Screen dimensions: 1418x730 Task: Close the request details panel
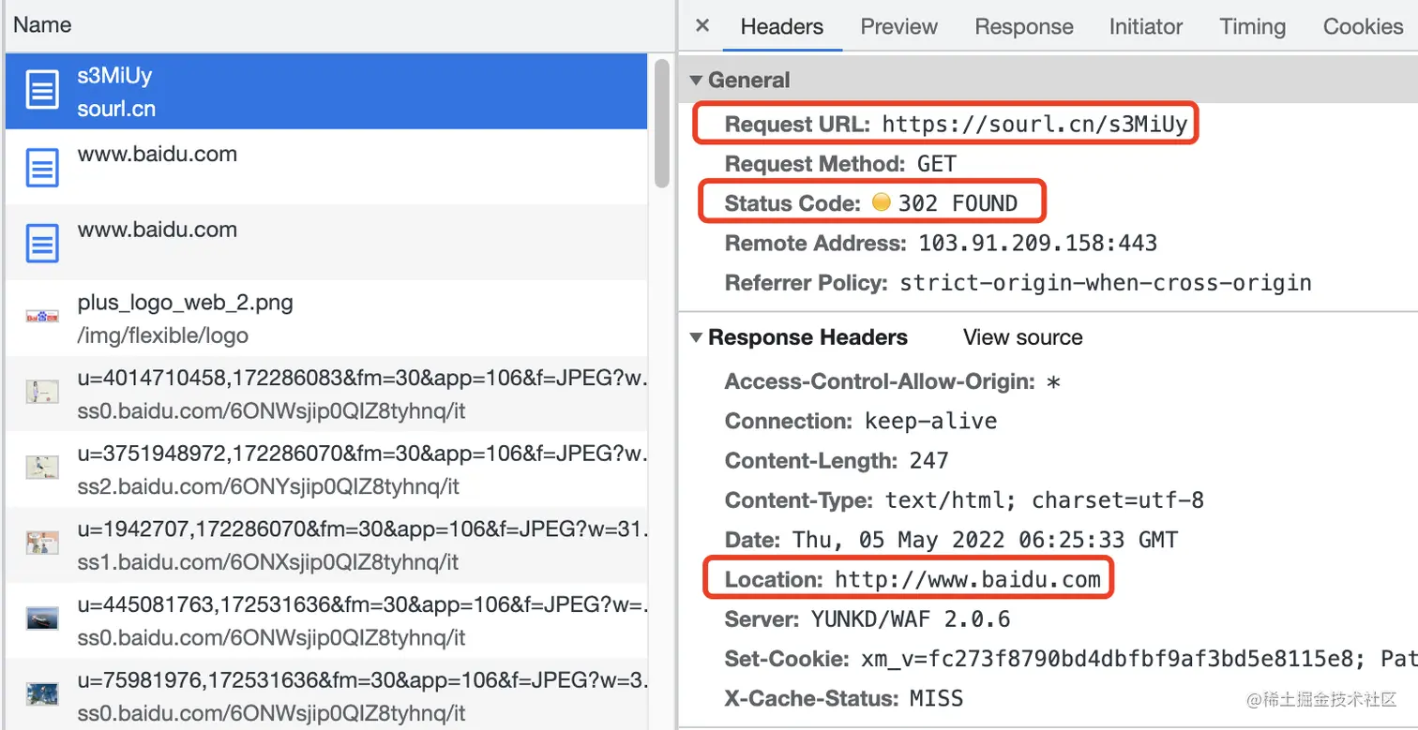click(x=702, y=26)
